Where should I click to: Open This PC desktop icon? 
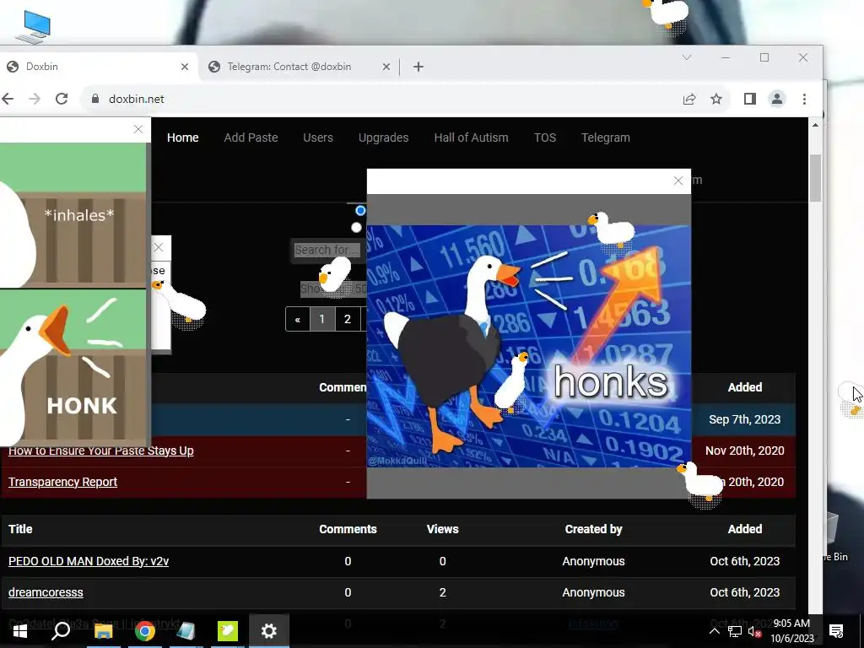click(34, 26)
